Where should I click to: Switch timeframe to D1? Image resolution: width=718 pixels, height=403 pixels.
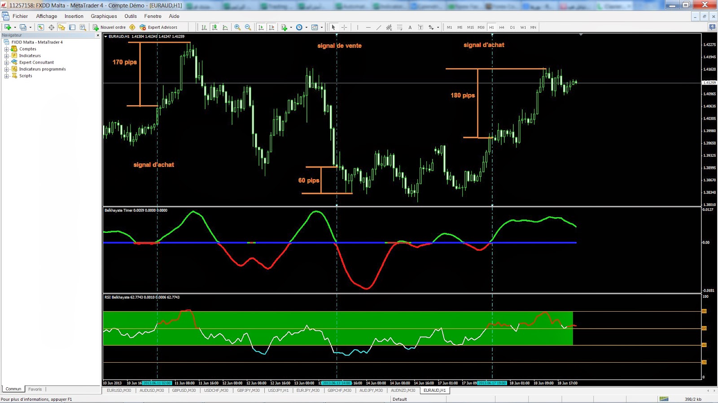click(x=512, y=27)
